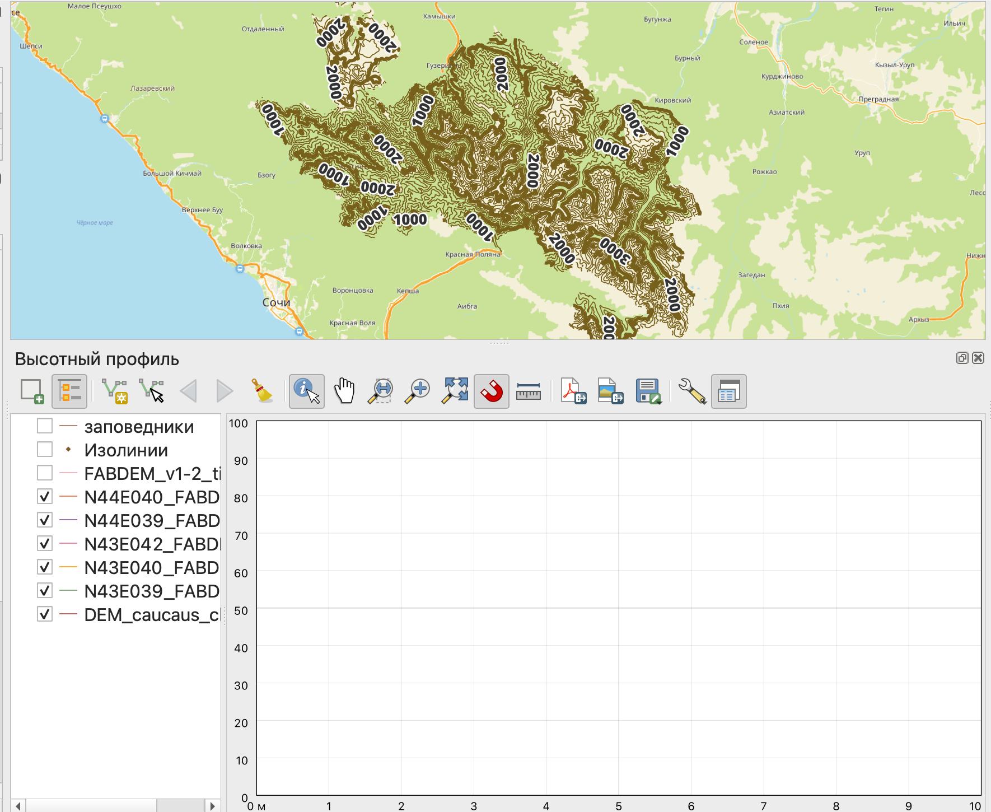Toggle the red magnet snapping button
Viewport: 991px width, 812px height.
492,391
